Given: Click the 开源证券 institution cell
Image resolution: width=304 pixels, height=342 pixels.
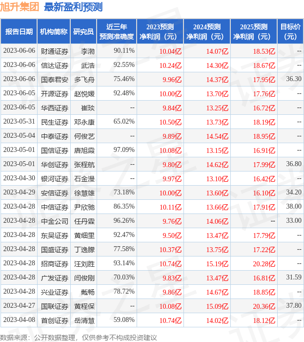Looking at the screenshot, I should pyautogui.click(x=55, y=94).
